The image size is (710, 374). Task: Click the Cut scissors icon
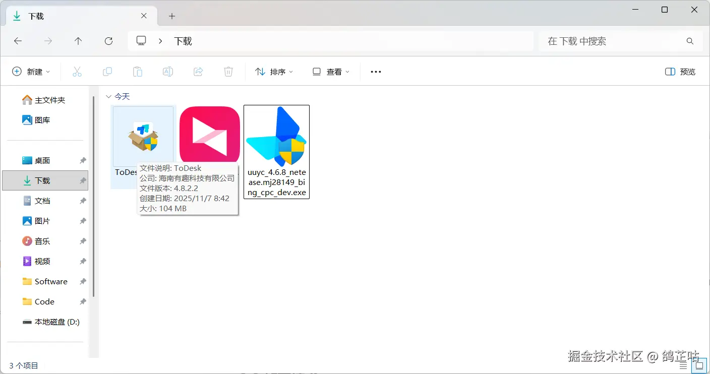pos(77,72)
